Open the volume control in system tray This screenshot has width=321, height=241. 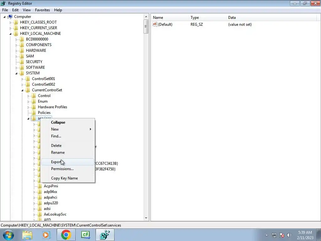289,235
